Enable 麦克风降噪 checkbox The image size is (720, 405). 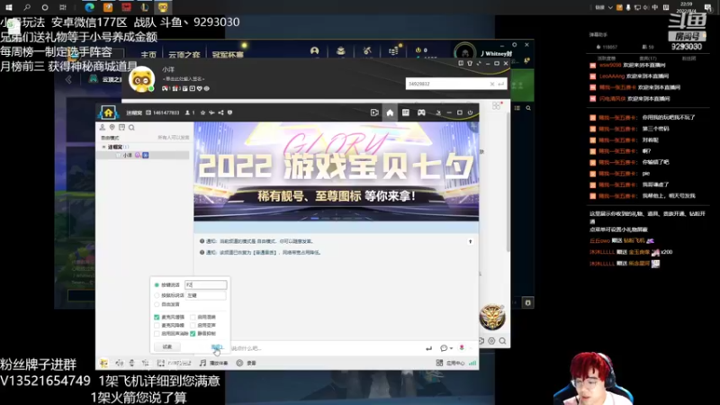click(157, 326)
